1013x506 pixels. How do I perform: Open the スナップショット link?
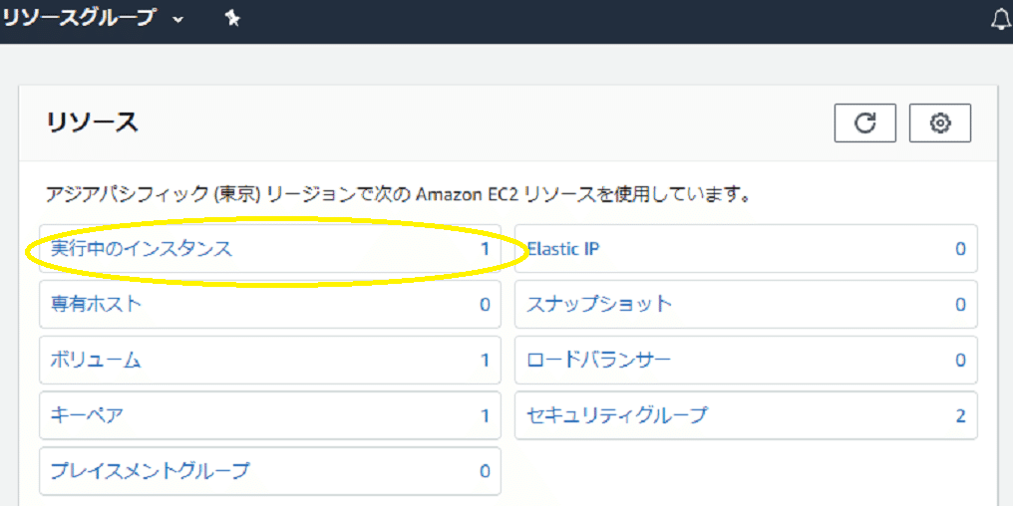coord(599,304)
